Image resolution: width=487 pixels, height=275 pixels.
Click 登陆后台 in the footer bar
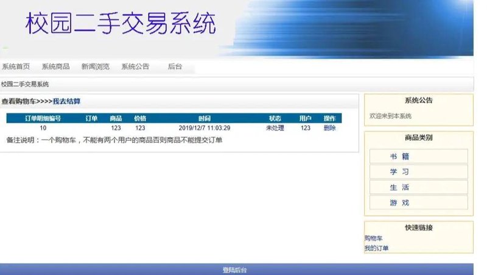coord(235,270)
